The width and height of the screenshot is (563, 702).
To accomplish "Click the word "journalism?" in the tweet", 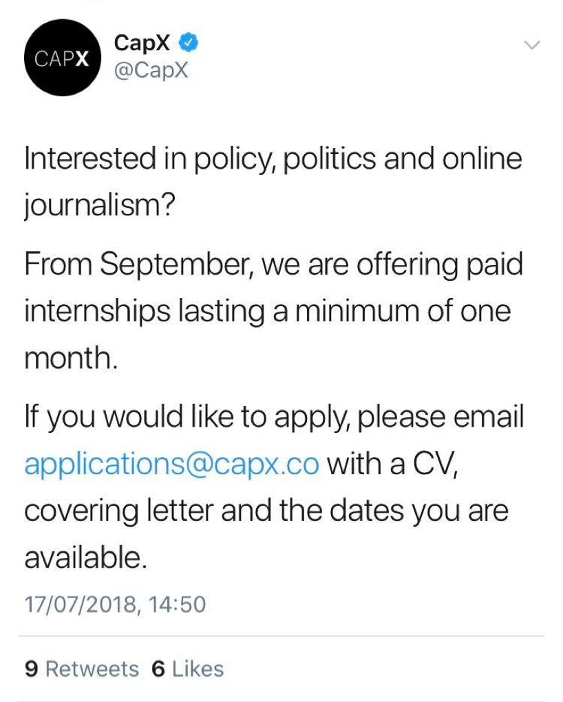I will (98, 207).
